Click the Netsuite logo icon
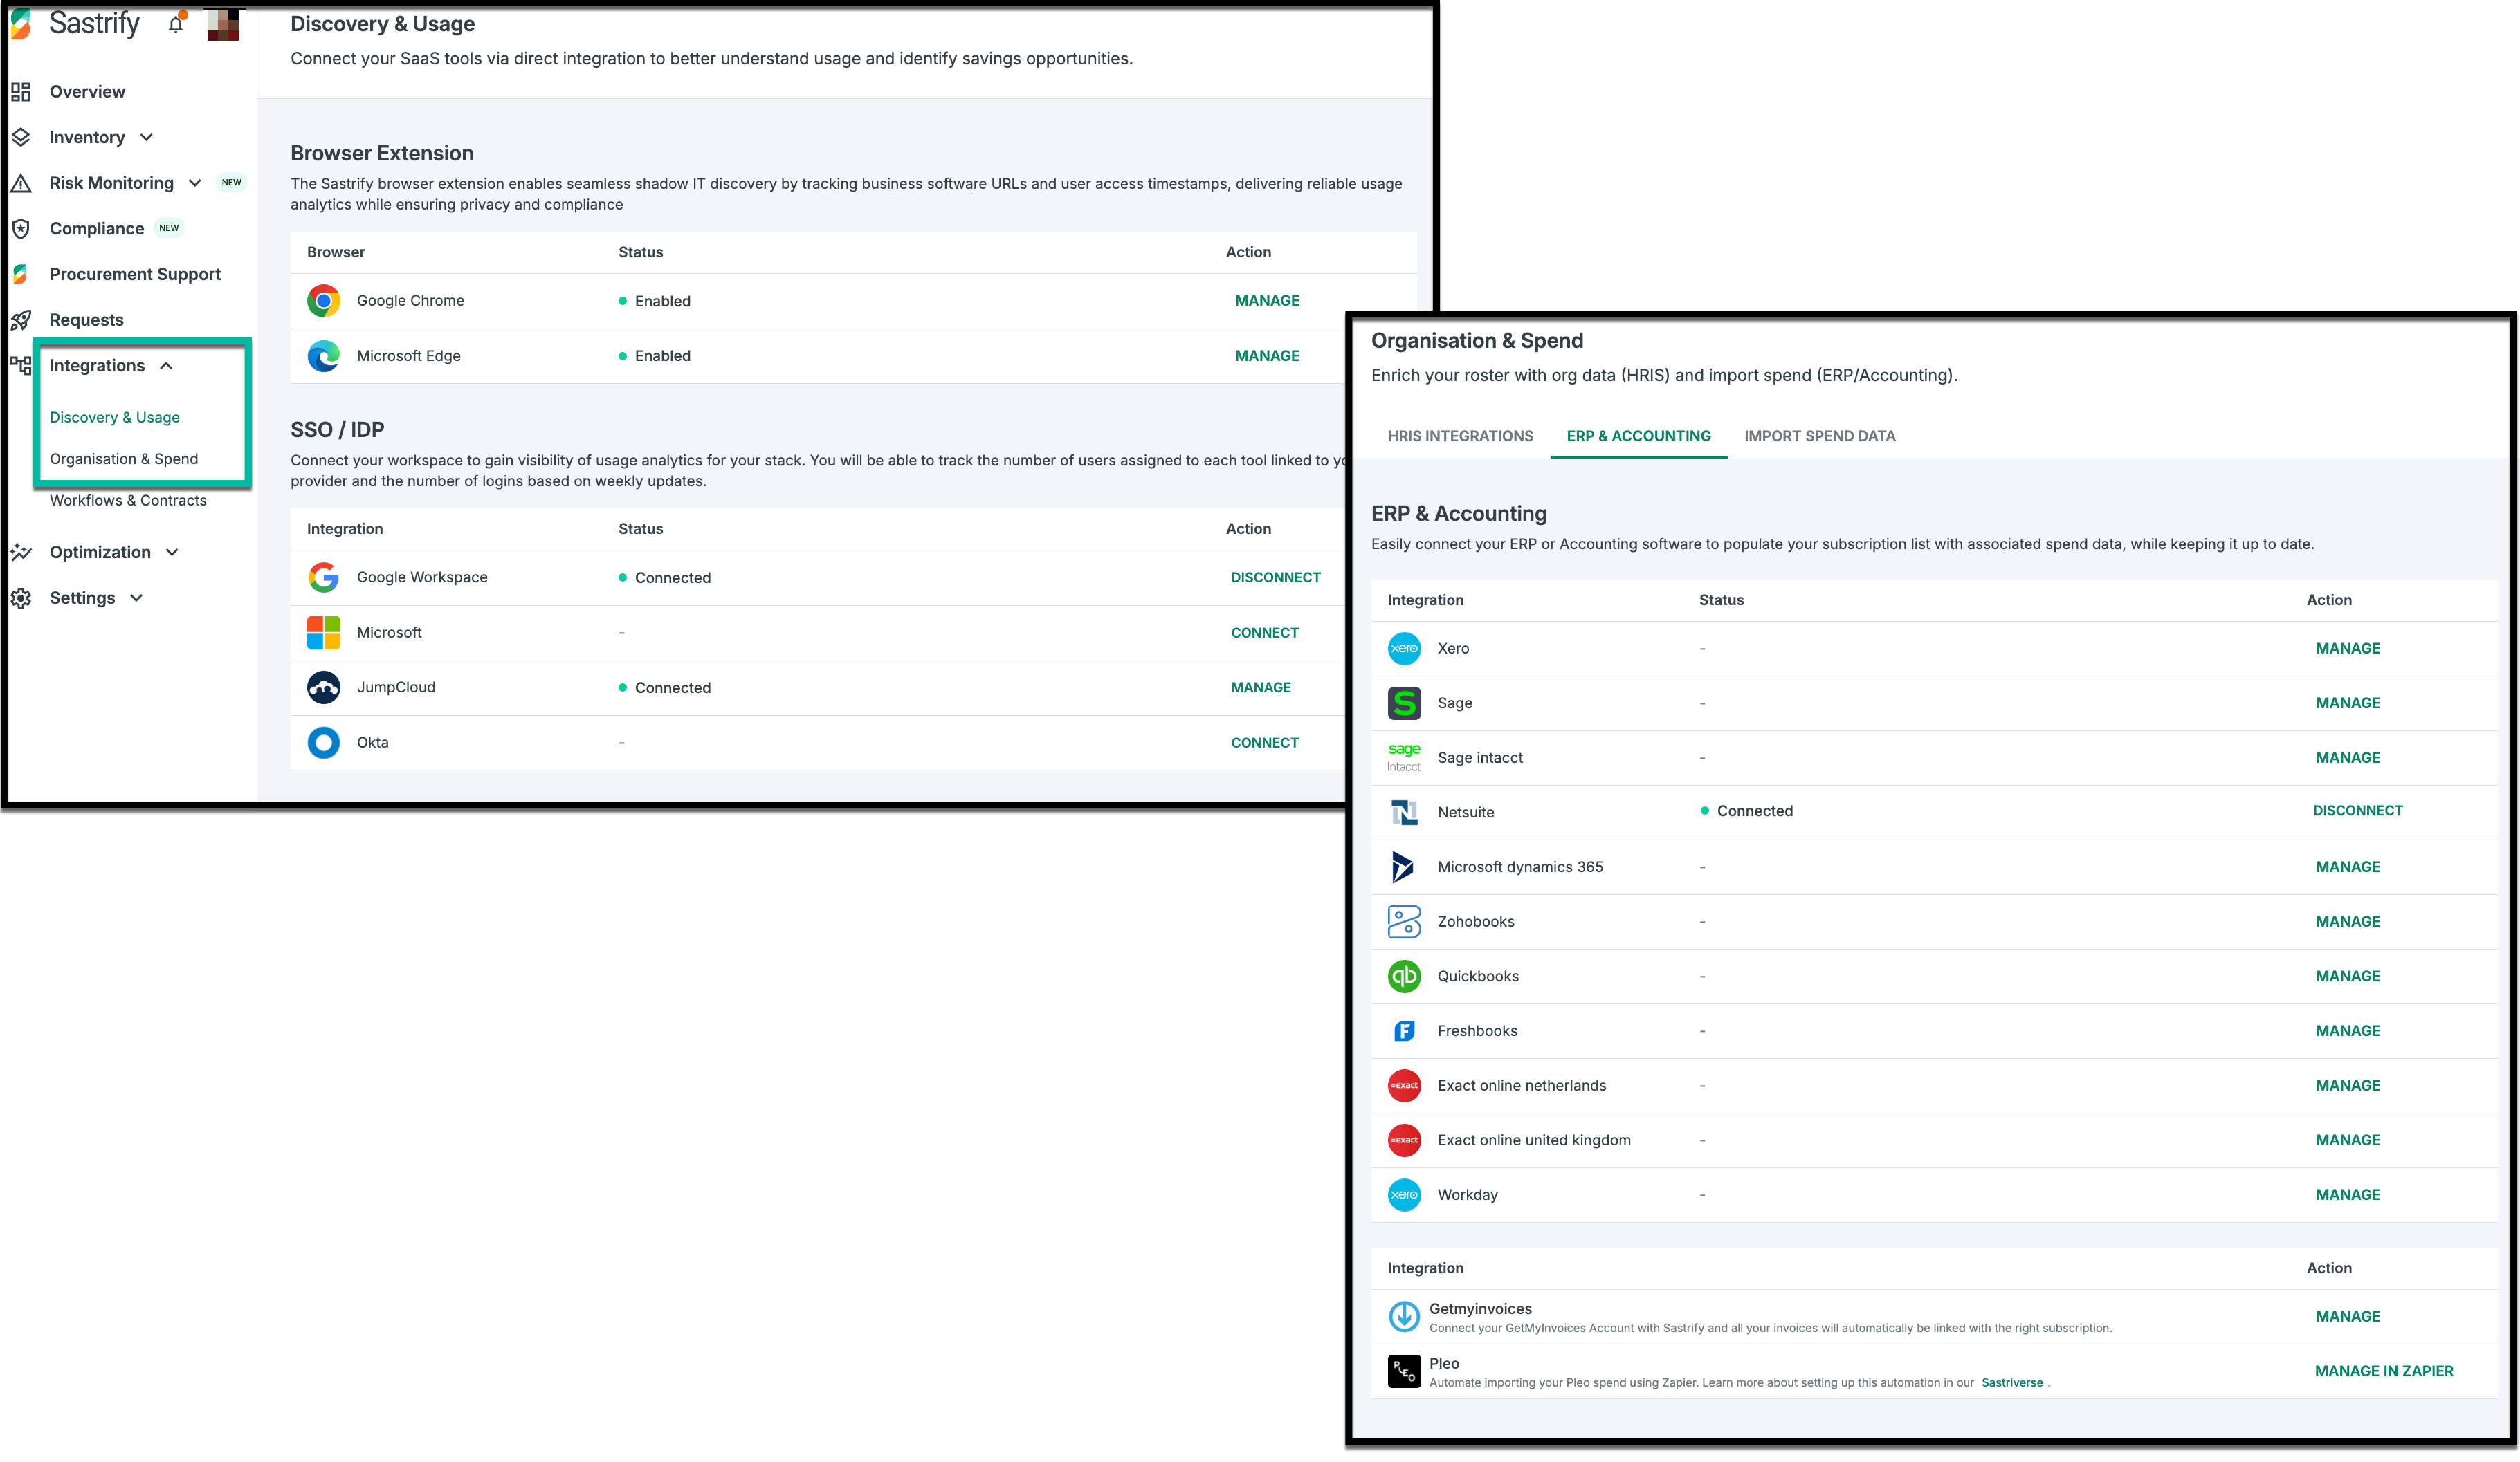2520x1462 pixels. [x=1404, y=813]
